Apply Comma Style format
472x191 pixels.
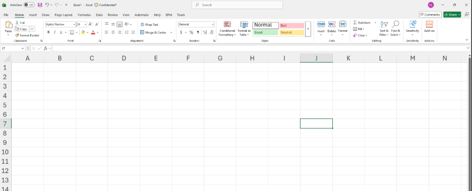pos(198,32)
